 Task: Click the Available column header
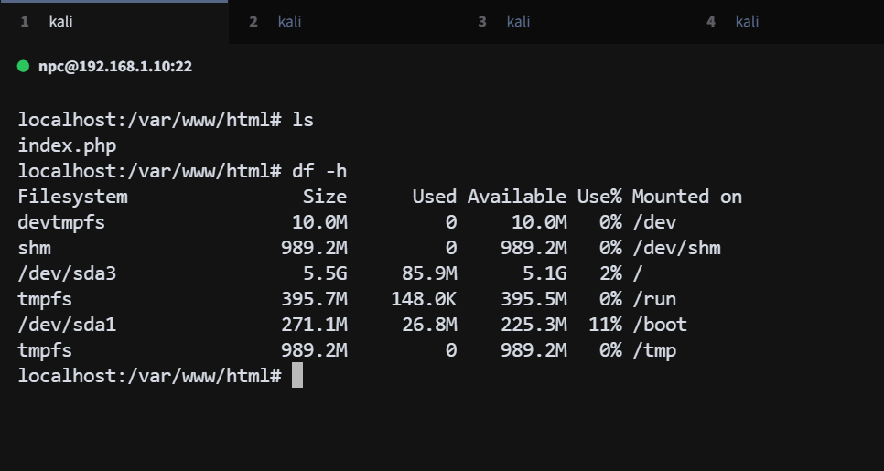click(517, 196)
